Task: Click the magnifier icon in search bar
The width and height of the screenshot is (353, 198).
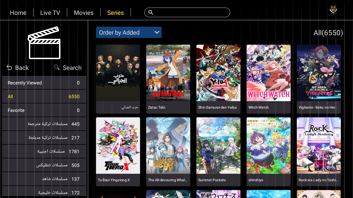Action: click(151, 12)
